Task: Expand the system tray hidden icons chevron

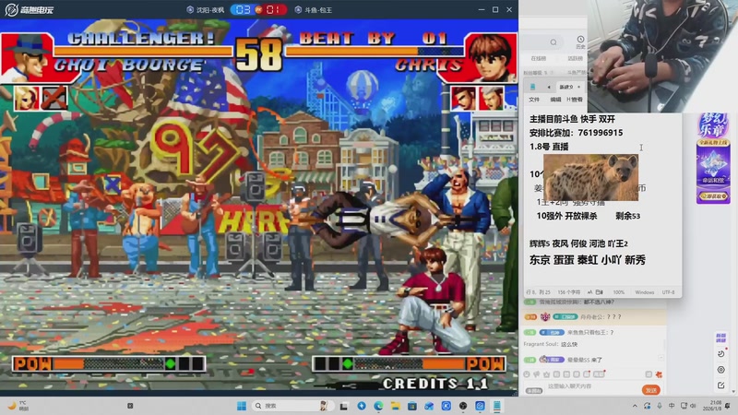Action: click(x=635, y=406)
